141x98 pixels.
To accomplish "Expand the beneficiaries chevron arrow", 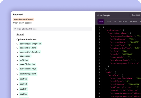I will pyautogui.click(x=17, y=64).
